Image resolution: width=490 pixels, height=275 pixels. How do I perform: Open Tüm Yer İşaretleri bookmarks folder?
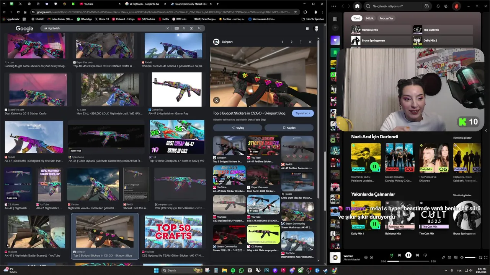pos(313,19)
